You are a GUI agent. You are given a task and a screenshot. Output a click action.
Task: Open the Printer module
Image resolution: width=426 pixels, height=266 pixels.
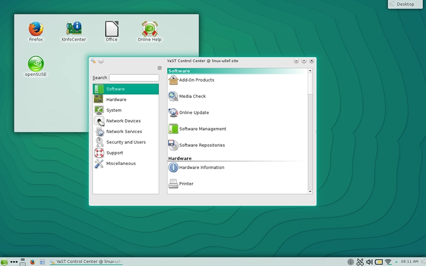click(181, 184)
